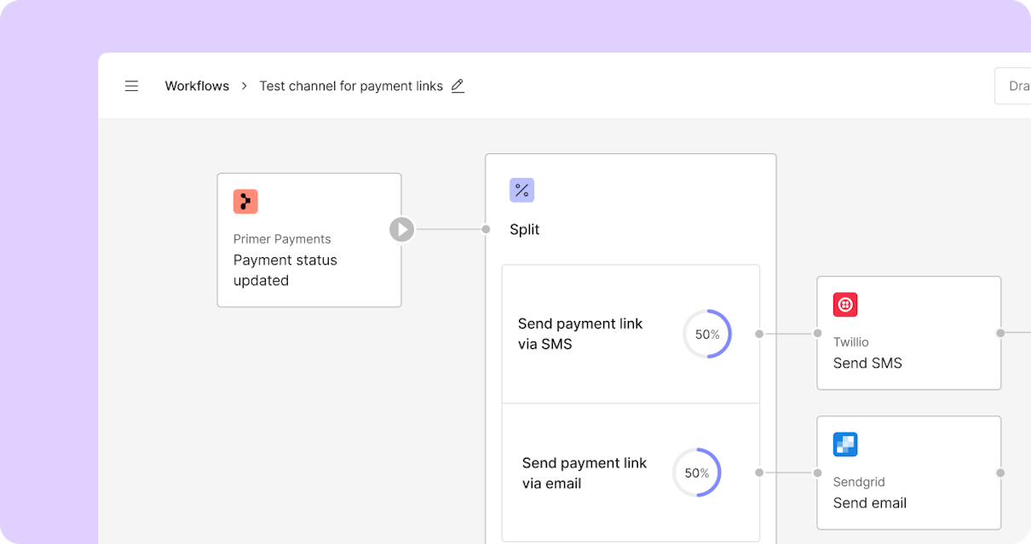Screen dimensions: 1031x544
Task: Select the Send SMS action label
Action: 867,363
